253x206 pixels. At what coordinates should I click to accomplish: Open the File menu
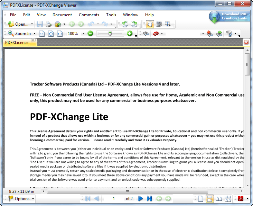click(x=13, y=15)
